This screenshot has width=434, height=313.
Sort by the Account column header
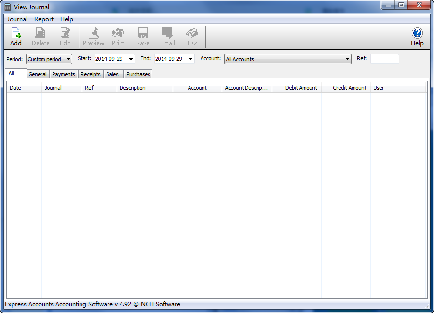(197, 88)
